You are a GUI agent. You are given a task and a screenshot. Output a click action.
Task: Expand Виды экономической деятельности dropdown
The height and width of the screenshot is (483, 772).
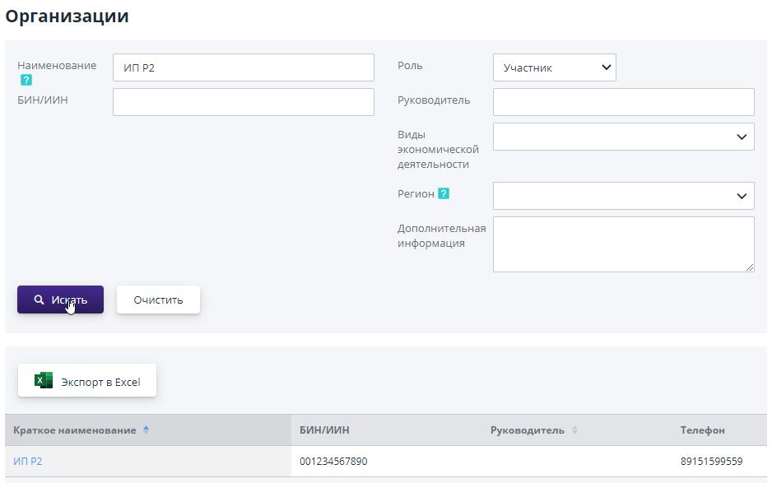(623, 137)
